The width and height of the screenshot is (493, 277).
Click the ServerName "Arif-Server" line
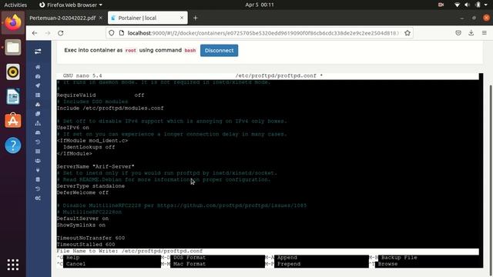(96, 166)
